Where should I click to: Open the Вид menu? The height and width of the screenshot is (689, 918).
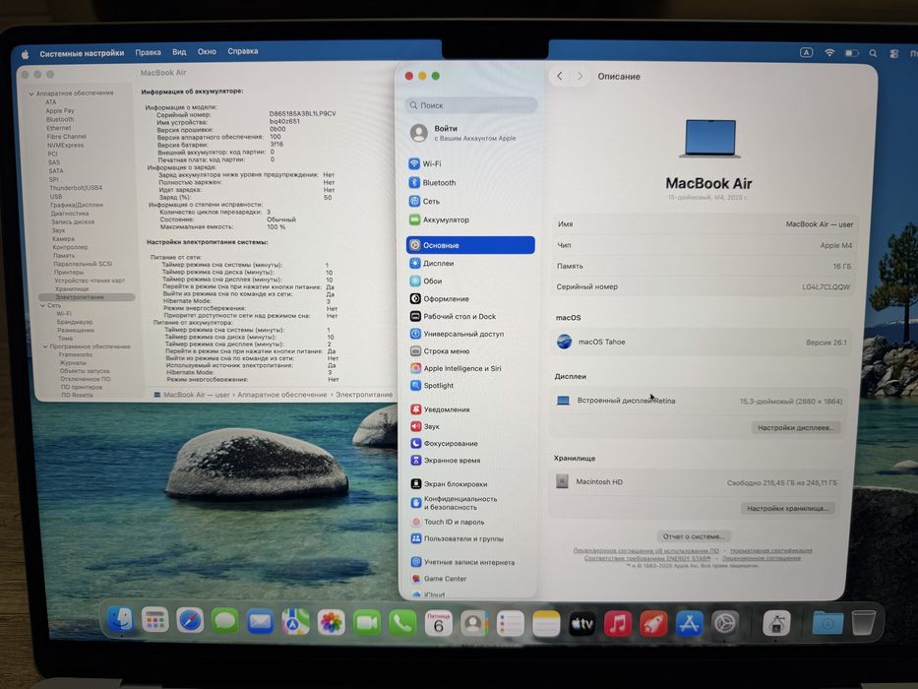(x=179, y=51)
